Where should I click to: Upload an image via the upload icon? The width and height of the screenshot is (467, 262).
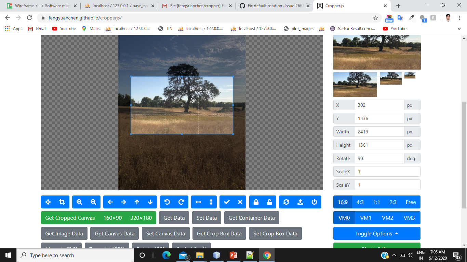300,202
